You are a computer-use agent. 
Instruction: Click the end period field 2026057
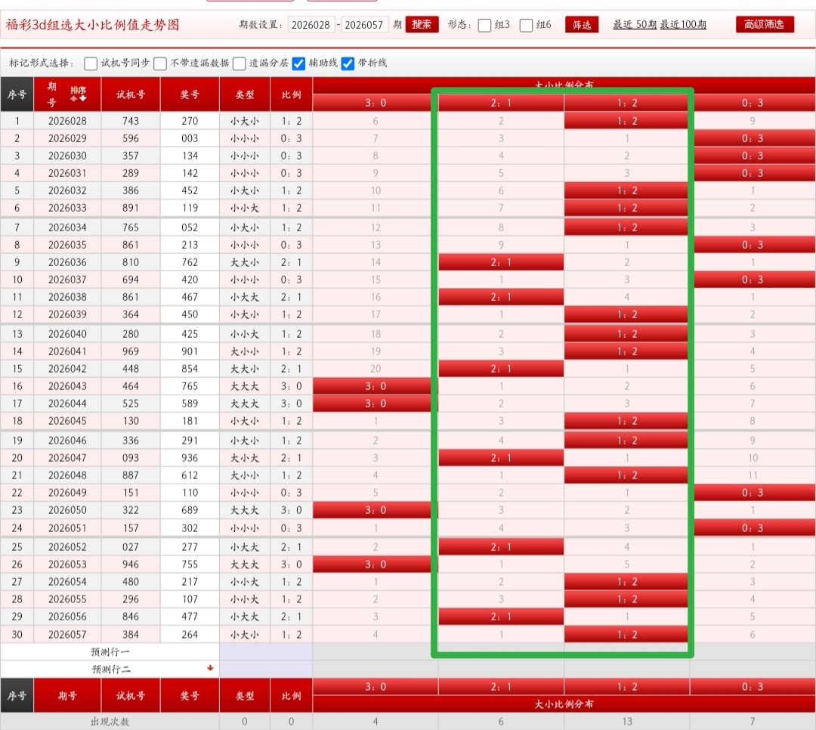[x=365, y=25]
